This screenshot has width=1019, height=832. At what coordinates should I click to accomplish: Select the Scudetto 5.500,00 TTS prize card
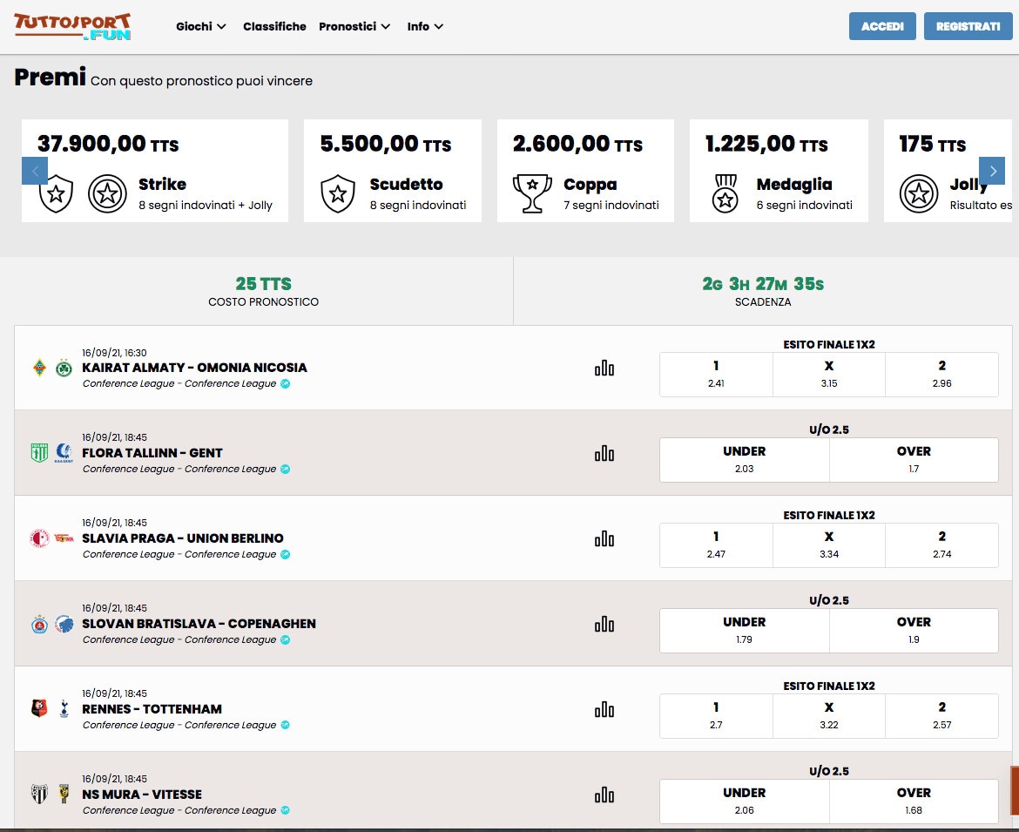393,170
